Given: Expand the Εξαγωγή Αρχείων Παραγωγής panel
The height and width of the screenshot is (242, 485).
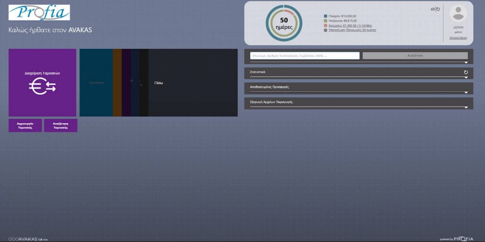Looking at the screenshot, I should coord(466,108).
